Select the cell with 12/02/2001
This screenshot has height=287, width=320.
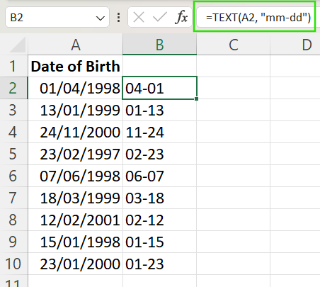pyautogui.click(x=76, y=220)
